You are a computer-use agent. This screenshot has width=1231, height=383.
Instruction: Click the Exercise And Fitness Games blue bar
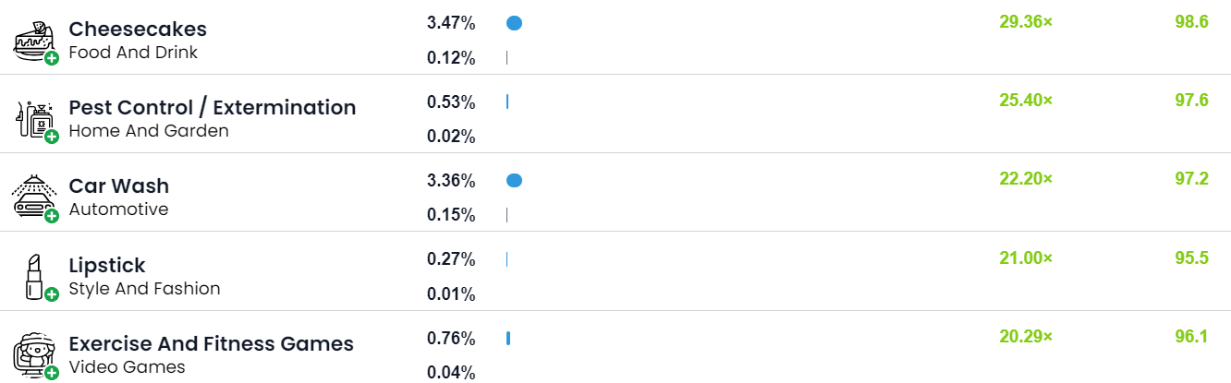[x=508, y=339]
